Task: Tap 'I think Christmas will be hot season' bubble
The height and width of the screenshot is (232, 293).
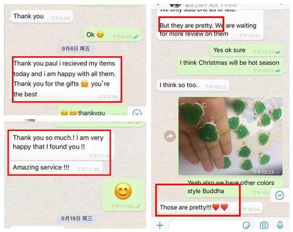Action: tap(230, 67)
